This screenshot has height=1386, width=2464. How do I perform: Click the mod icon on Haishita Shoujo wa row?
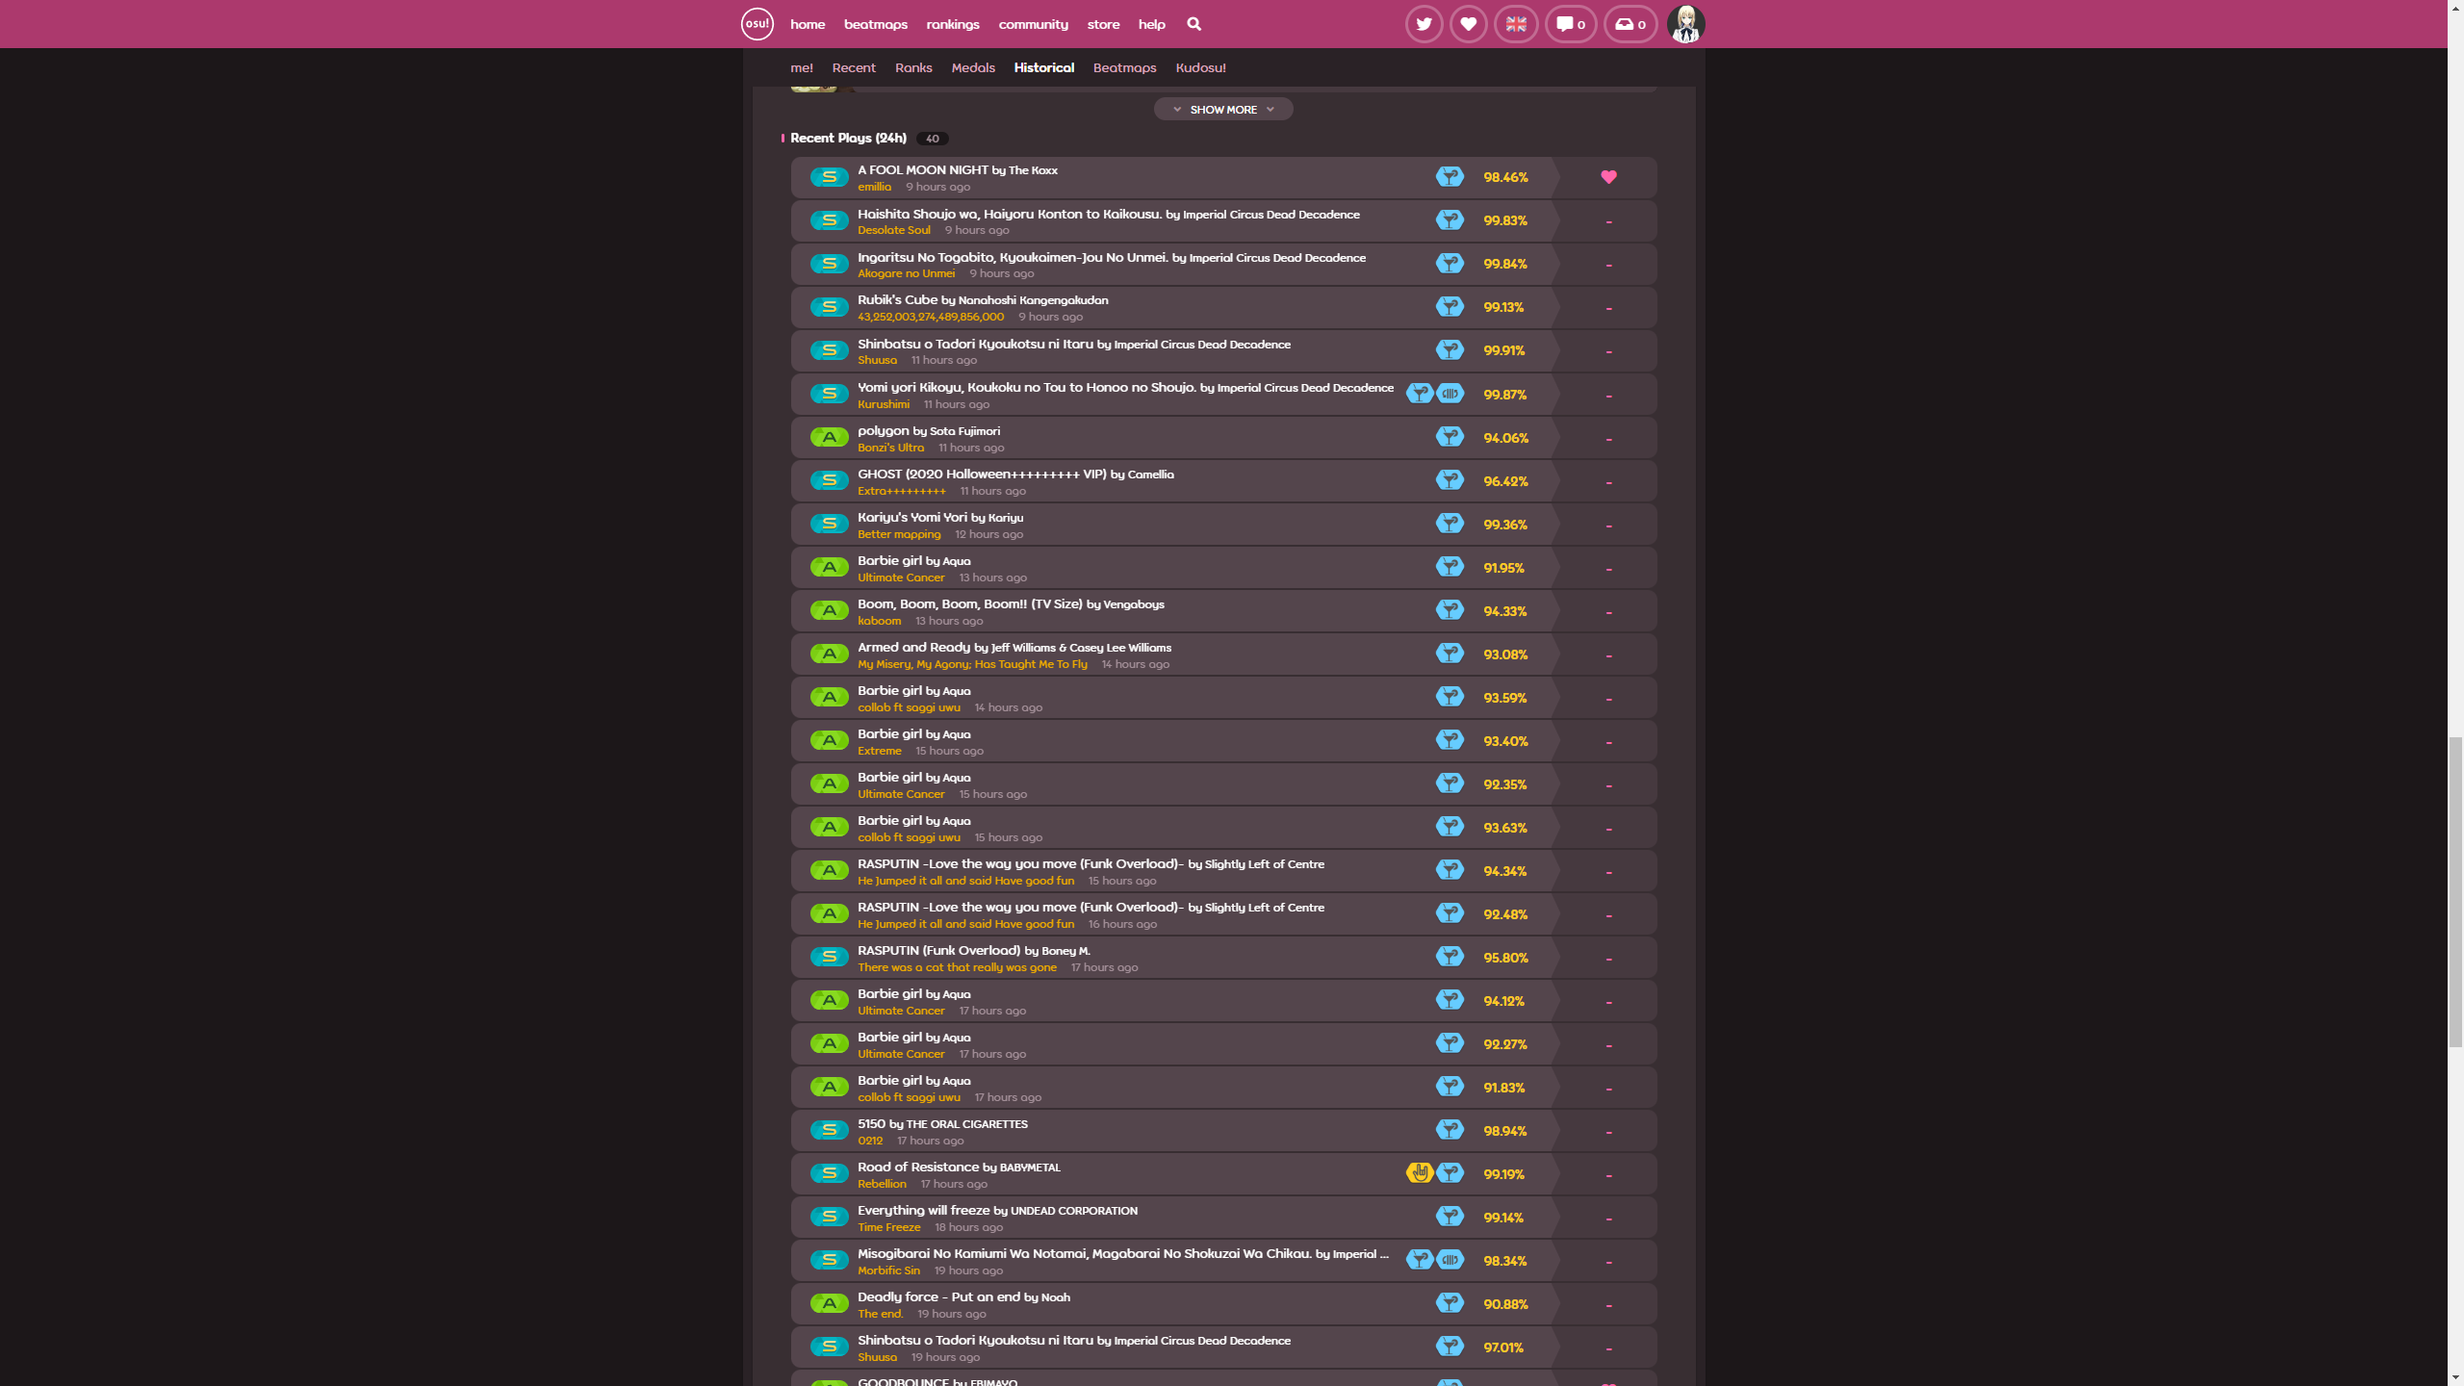1450,220
